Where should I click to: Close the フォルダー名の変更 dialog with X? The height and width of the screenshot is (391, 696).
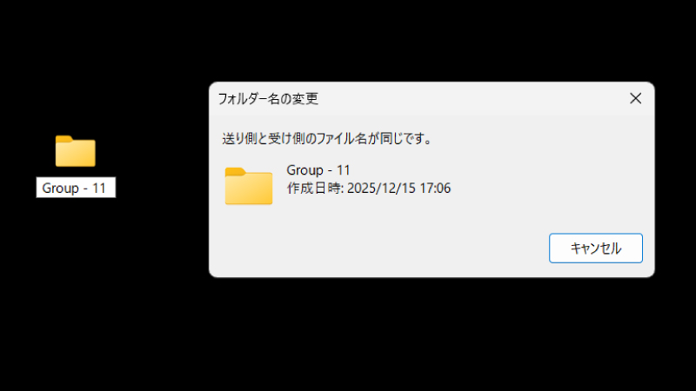[x=636, y=98]
